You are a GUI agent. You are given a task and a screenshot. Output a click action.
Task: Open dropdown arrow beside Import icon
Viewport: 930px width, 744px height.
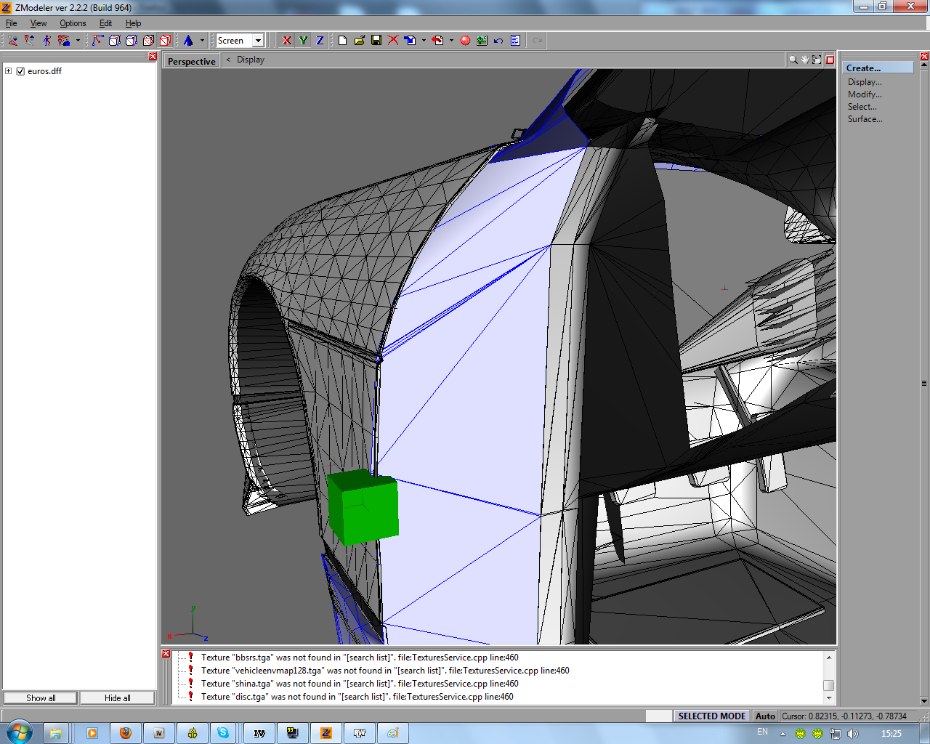pyautogui.click(x=424, y=41)
